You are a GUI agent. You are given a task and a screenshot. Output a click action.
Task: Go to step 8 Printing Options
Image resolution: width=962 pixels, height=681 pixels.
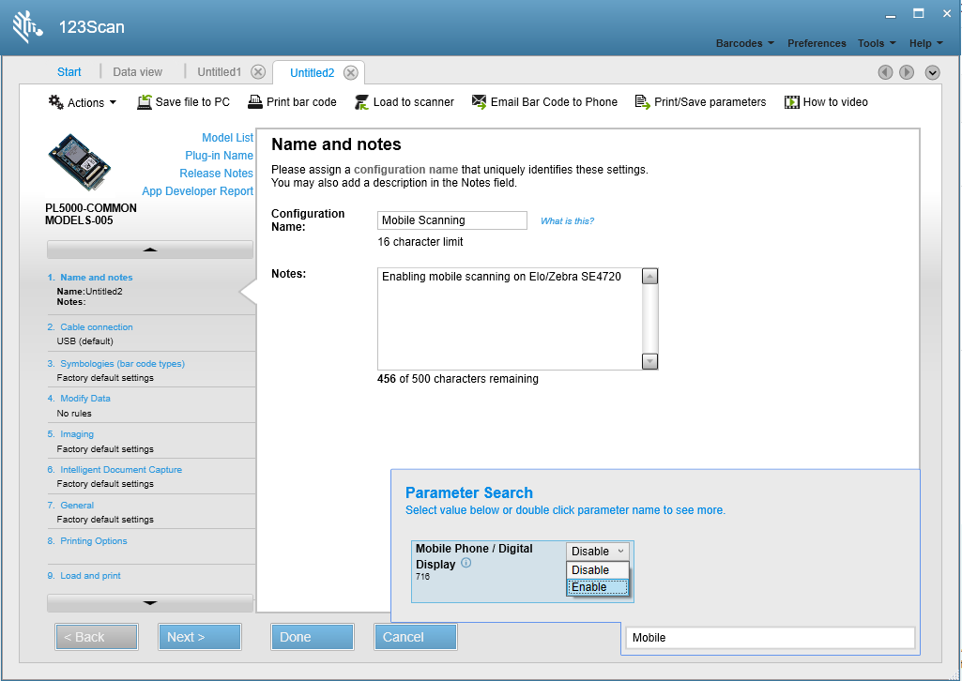pos(93,540)
